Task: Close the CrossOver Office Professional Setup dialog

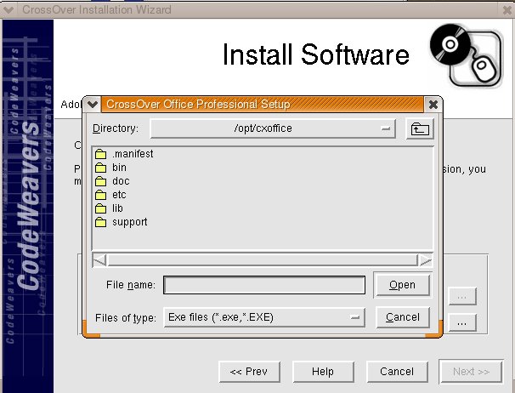Action: tap(433, 104)
